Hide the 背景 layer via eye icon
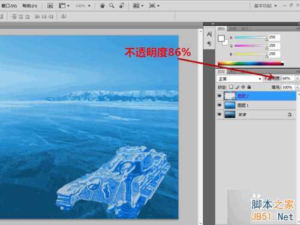Viewport: 300px width, 225px height. [220, 115]
